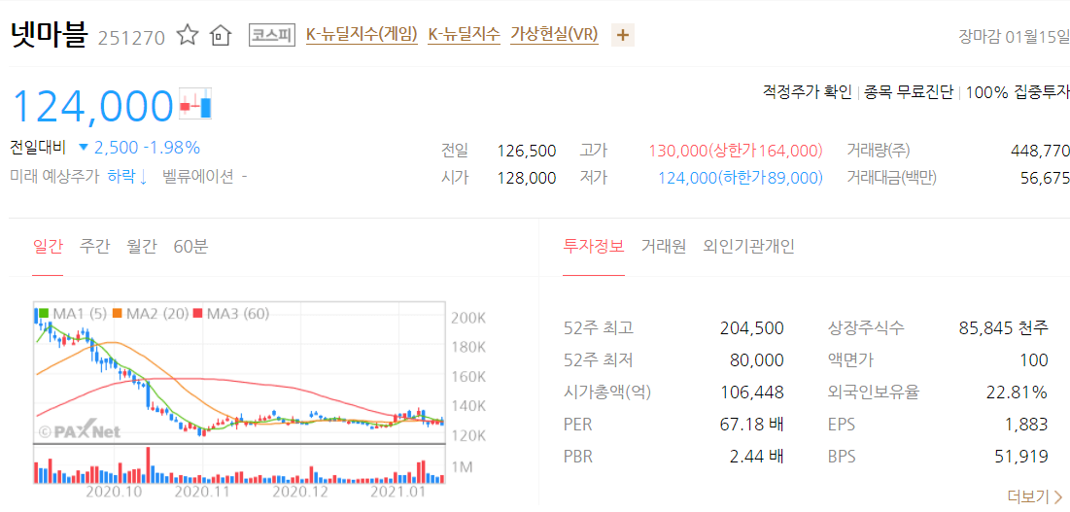Open the K-뉴딜지수 theme link
The image size is (1070, 512).
click(464, 34)
